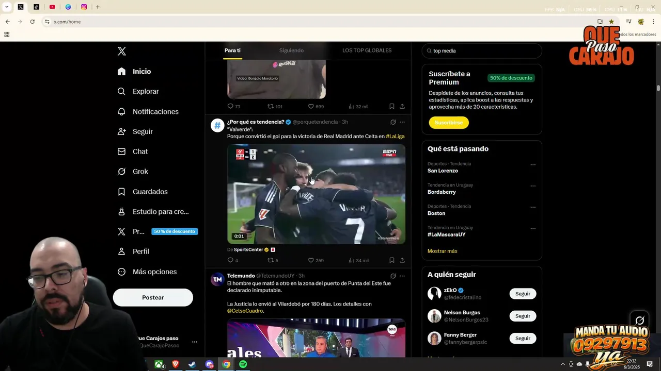Screen dimensions: 661x371
Task: Open Estudio para creadores item
Action: [153, 211]
